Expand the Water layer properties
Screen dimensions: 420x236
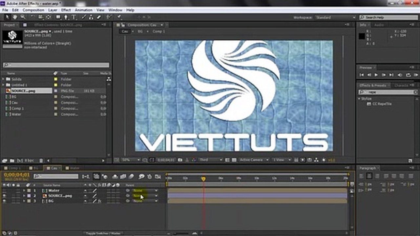pyautogui.click(x=24, y=190)
